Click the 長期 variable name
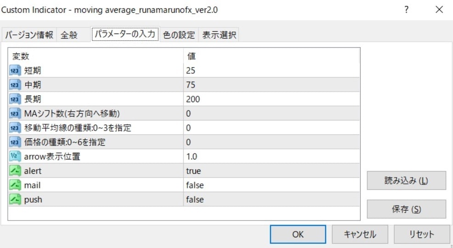This screenshot has height=248, width=453. pyautogui.click(x=33, y=99)
